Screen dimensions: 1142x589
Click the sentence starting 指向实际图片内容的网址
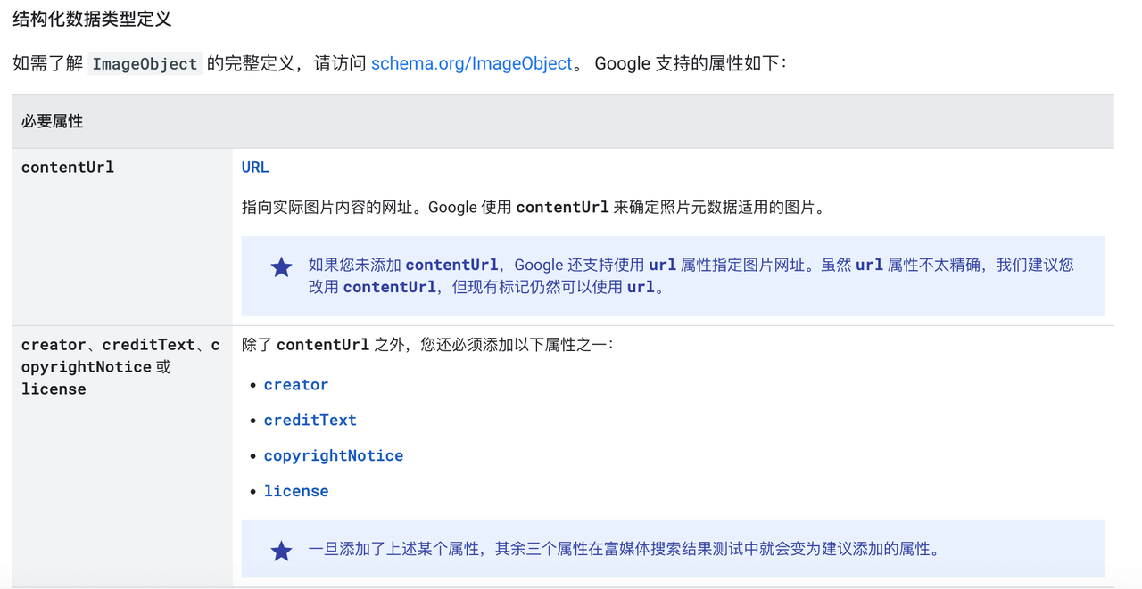(x=534, y=208)
